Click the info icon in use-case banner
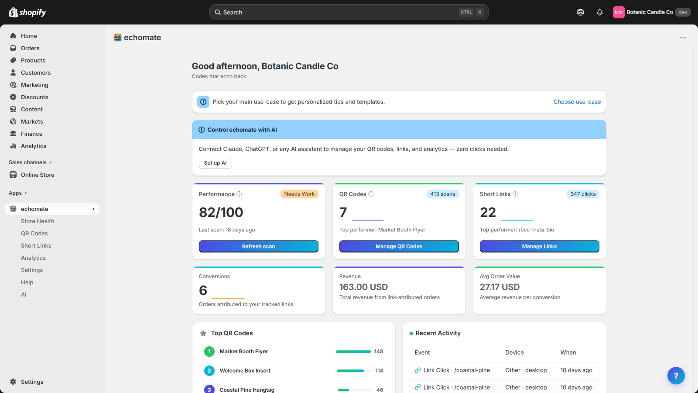 tap(203, 102)
